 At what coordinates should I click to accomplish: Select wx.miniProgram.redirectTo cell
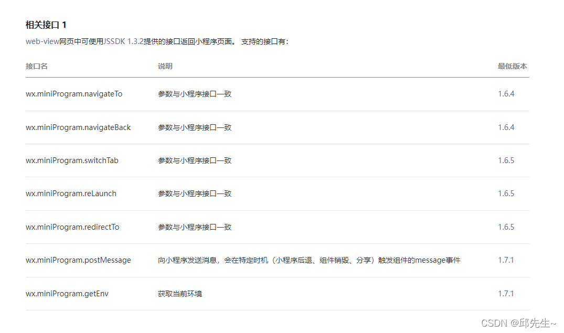coord(72,227)
